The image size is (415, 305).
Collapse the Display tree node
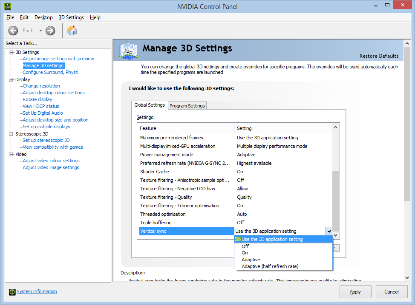11,79
